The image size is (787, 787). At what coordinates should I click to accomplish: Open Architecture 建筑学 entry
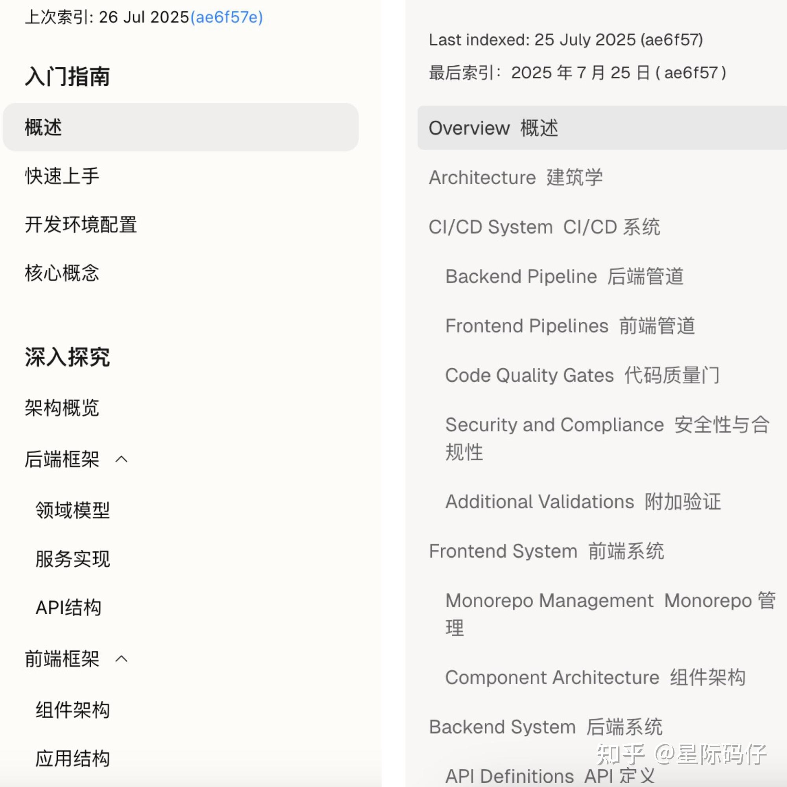515,177
